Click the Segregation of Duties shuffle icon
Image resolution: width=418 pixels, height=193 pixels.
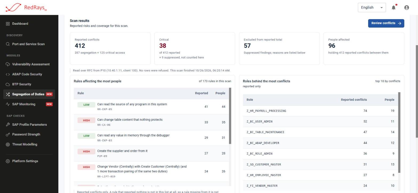pyautogui.click(x=8, y=94)
